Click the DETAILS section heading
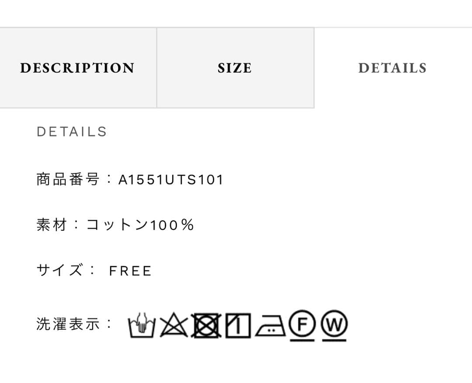This screenshot has height=383, width=472. click(72, 132)
